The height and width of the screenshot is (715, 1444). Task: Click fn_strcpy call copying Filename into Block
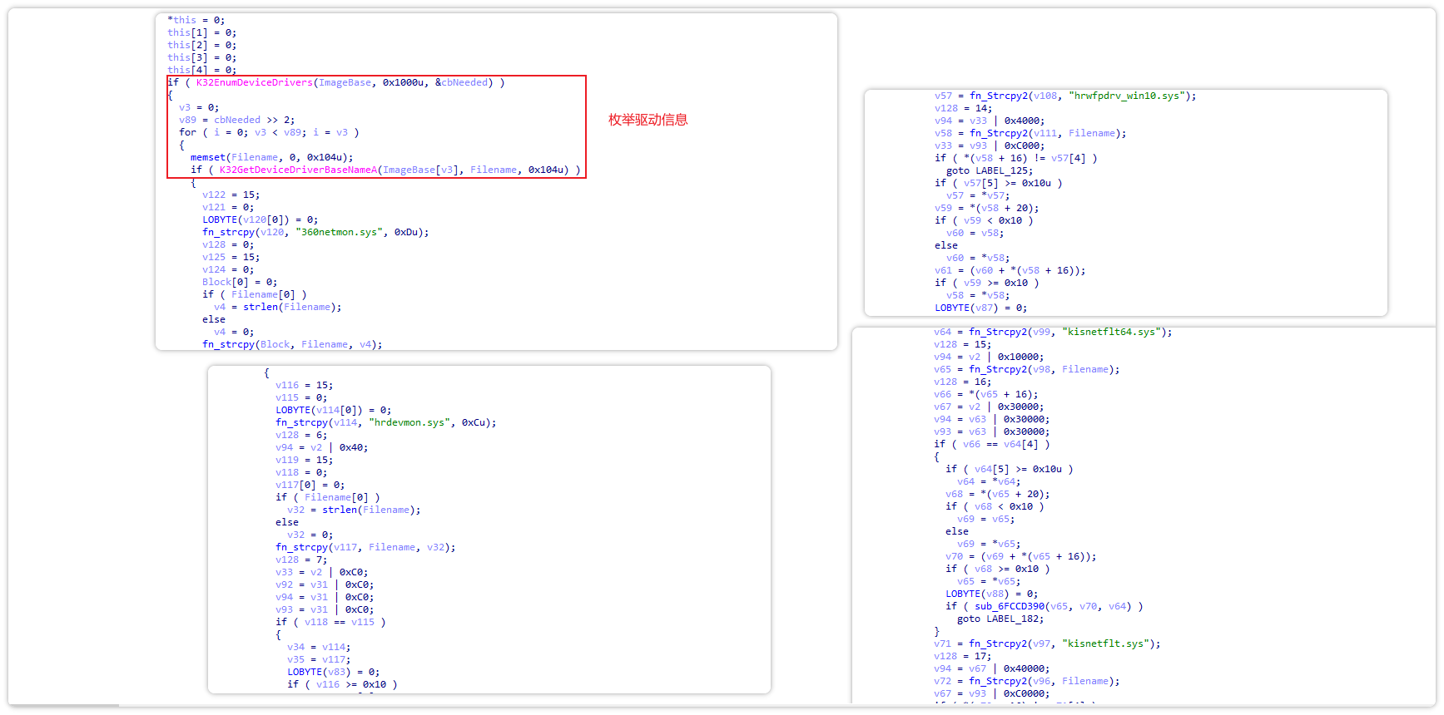228,344
